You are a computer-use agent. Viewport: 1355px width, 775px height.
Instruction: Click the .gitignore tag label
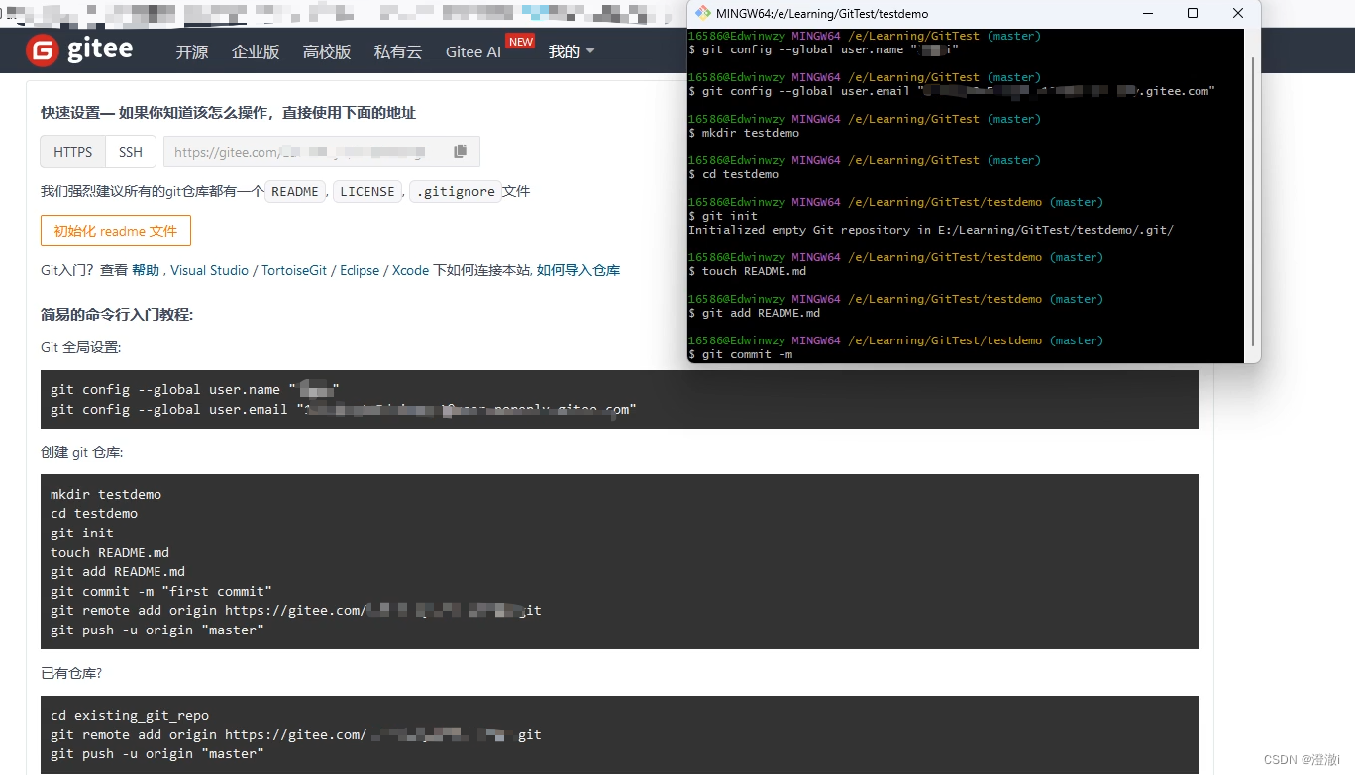click(x=455, y=192)
